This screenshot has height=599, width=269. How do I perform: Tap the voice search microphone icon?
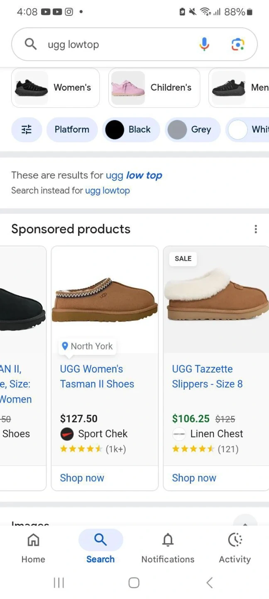204,44
